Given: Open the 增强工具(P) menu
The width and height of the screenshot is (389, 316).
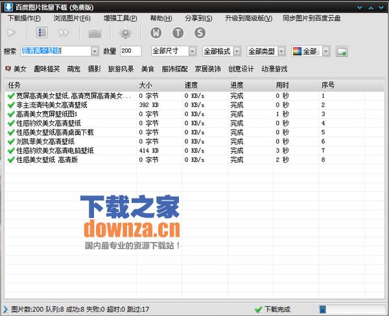Looking at the screenshot, I should click(121, 18).
